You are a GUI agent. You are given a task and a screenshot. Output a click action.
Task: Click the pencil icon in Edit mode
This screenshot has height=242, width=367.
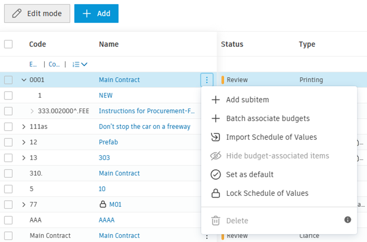17,13
